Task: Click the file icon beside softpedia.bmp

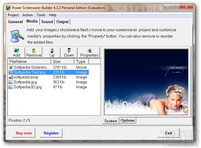Action: click(11, 77)
